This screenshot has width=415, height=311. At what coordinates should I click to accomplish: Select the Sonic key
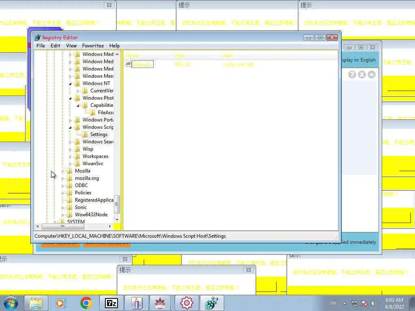[x=81, y=207]
